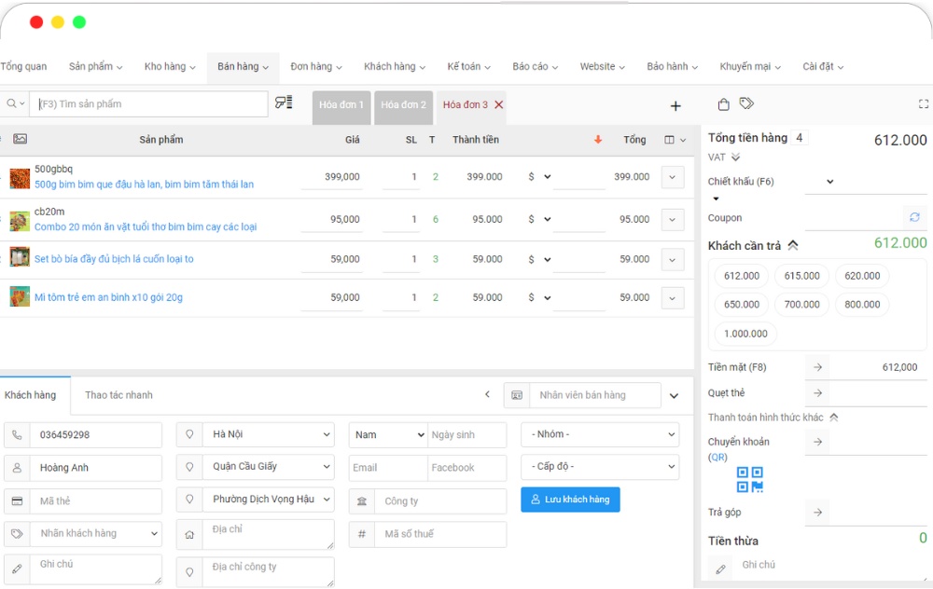Click the barcode scan filter icon
933x589 pixels.
click(284, 103)
